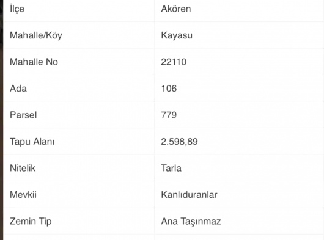The width and height of the screenshot is (324, 240).
Task: Select the Tarla property type value
Action: pos(171,168)
